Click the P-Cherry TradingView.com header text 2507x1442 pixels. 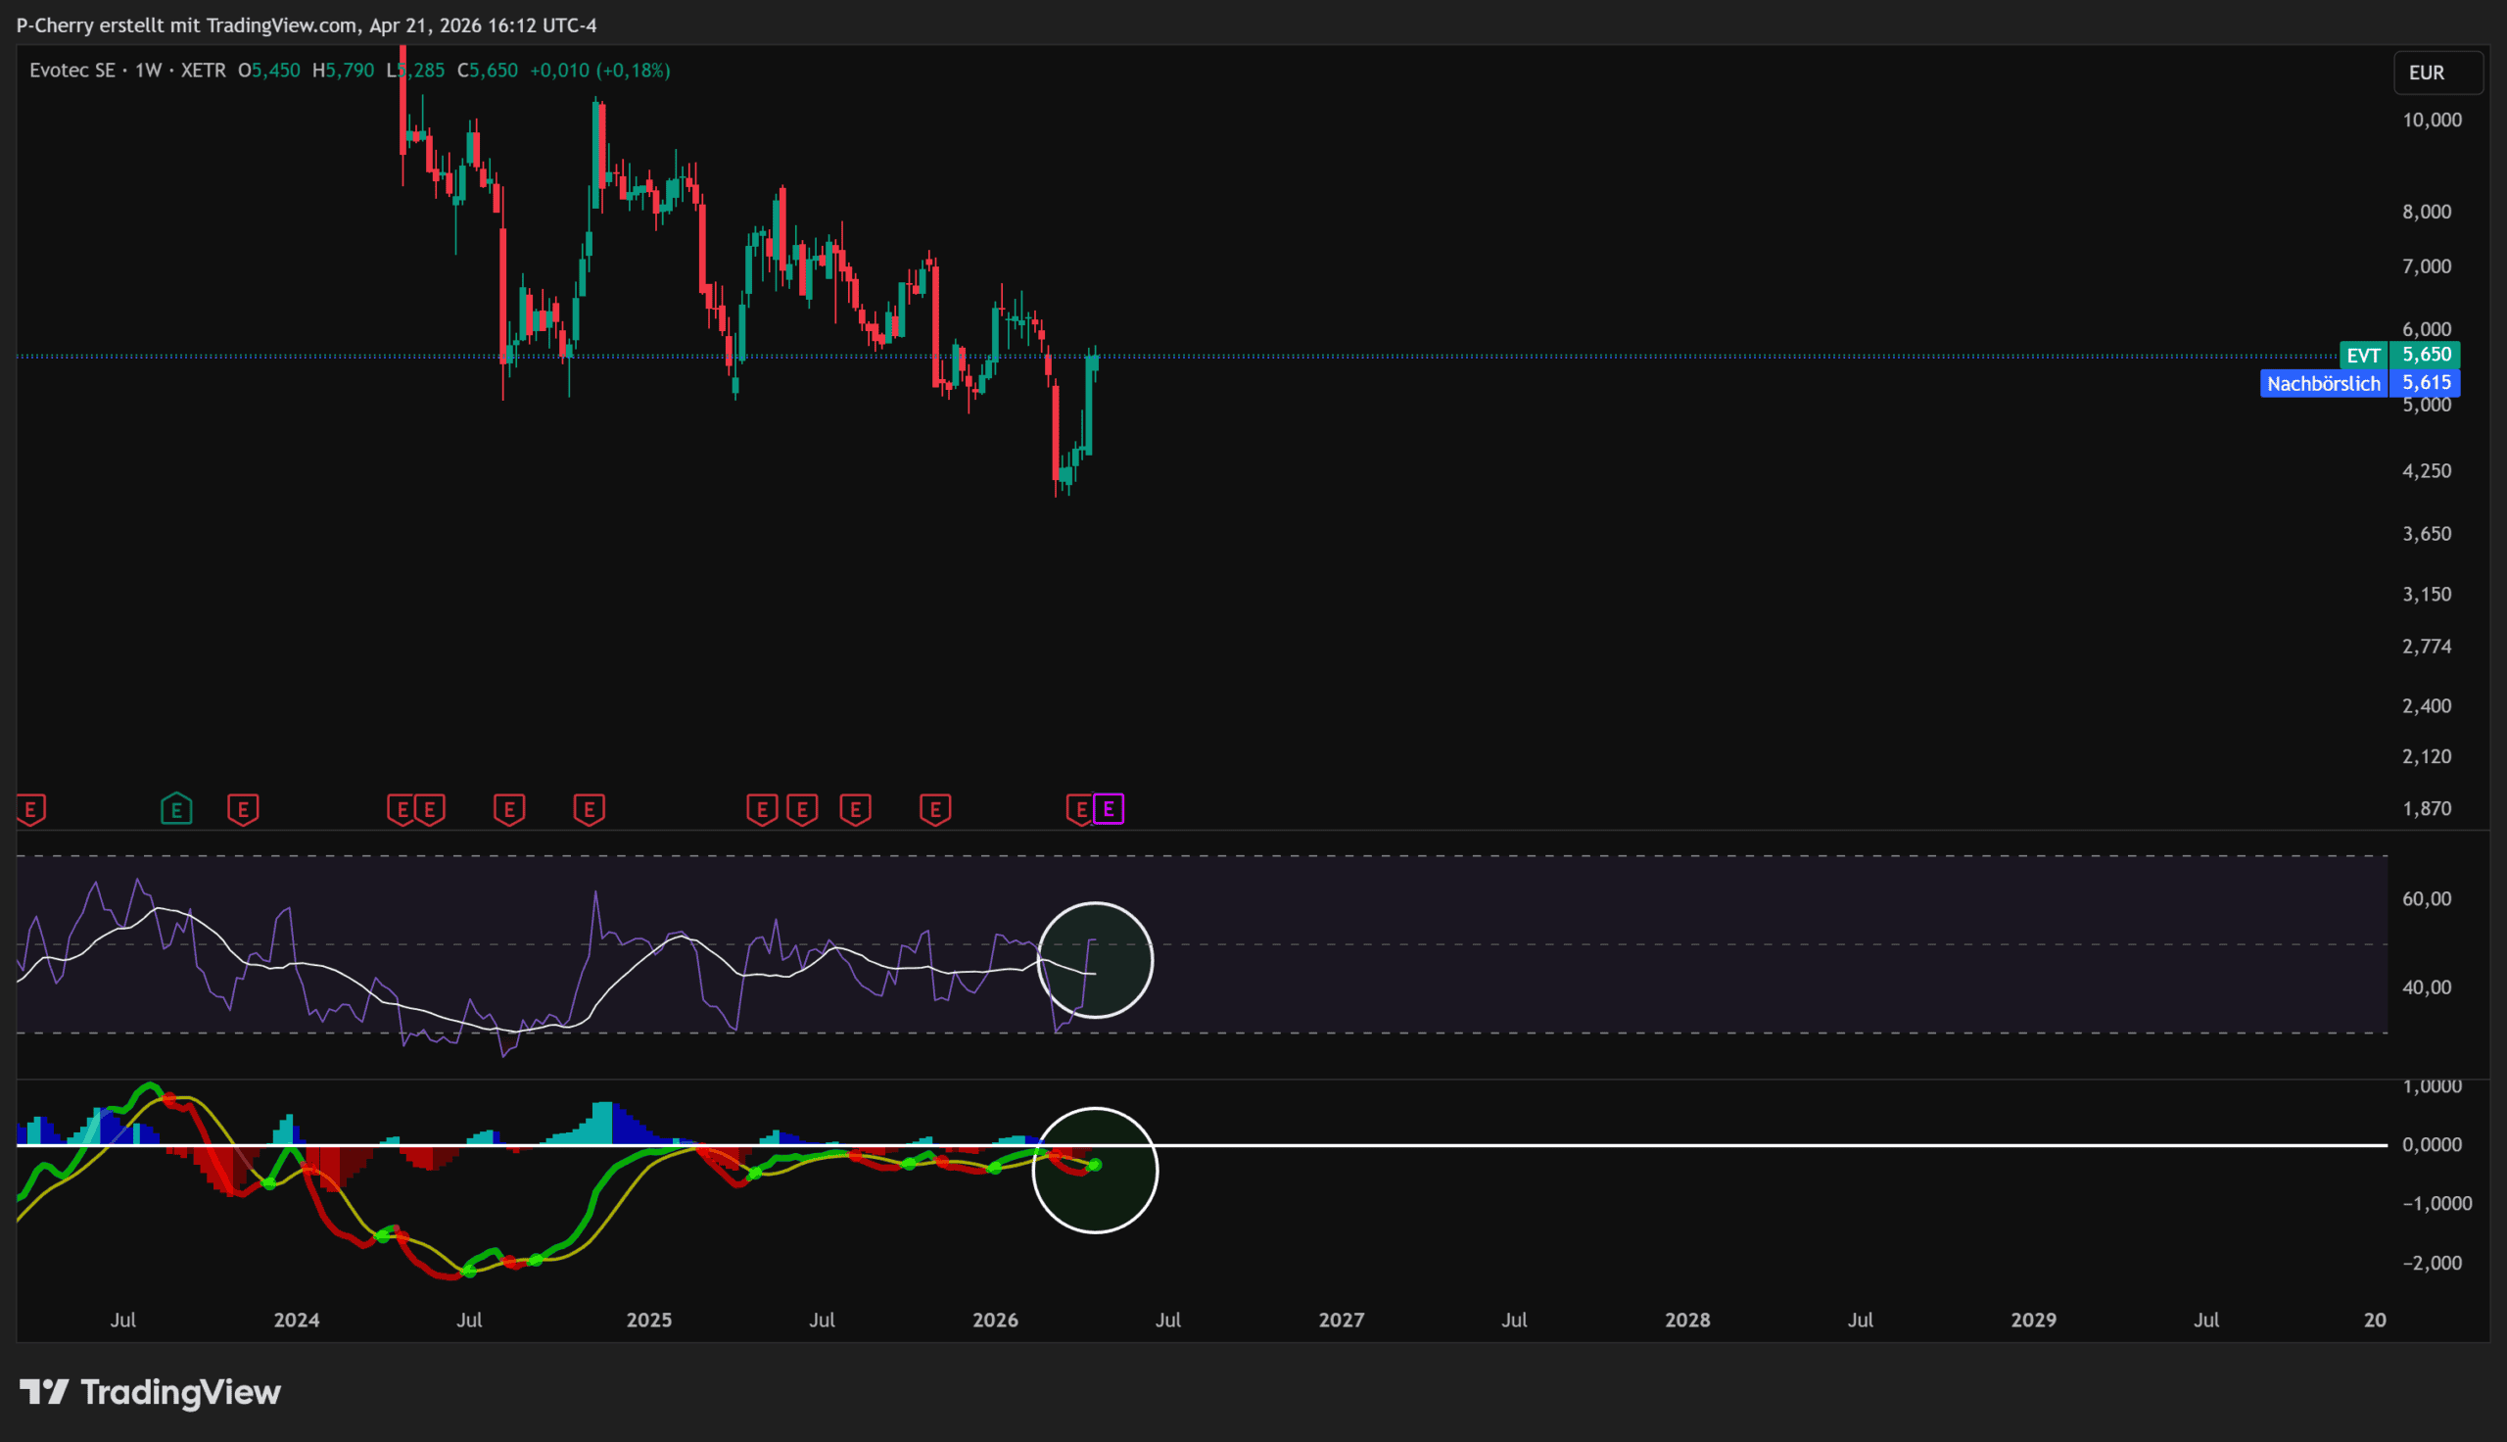[307, 24]
